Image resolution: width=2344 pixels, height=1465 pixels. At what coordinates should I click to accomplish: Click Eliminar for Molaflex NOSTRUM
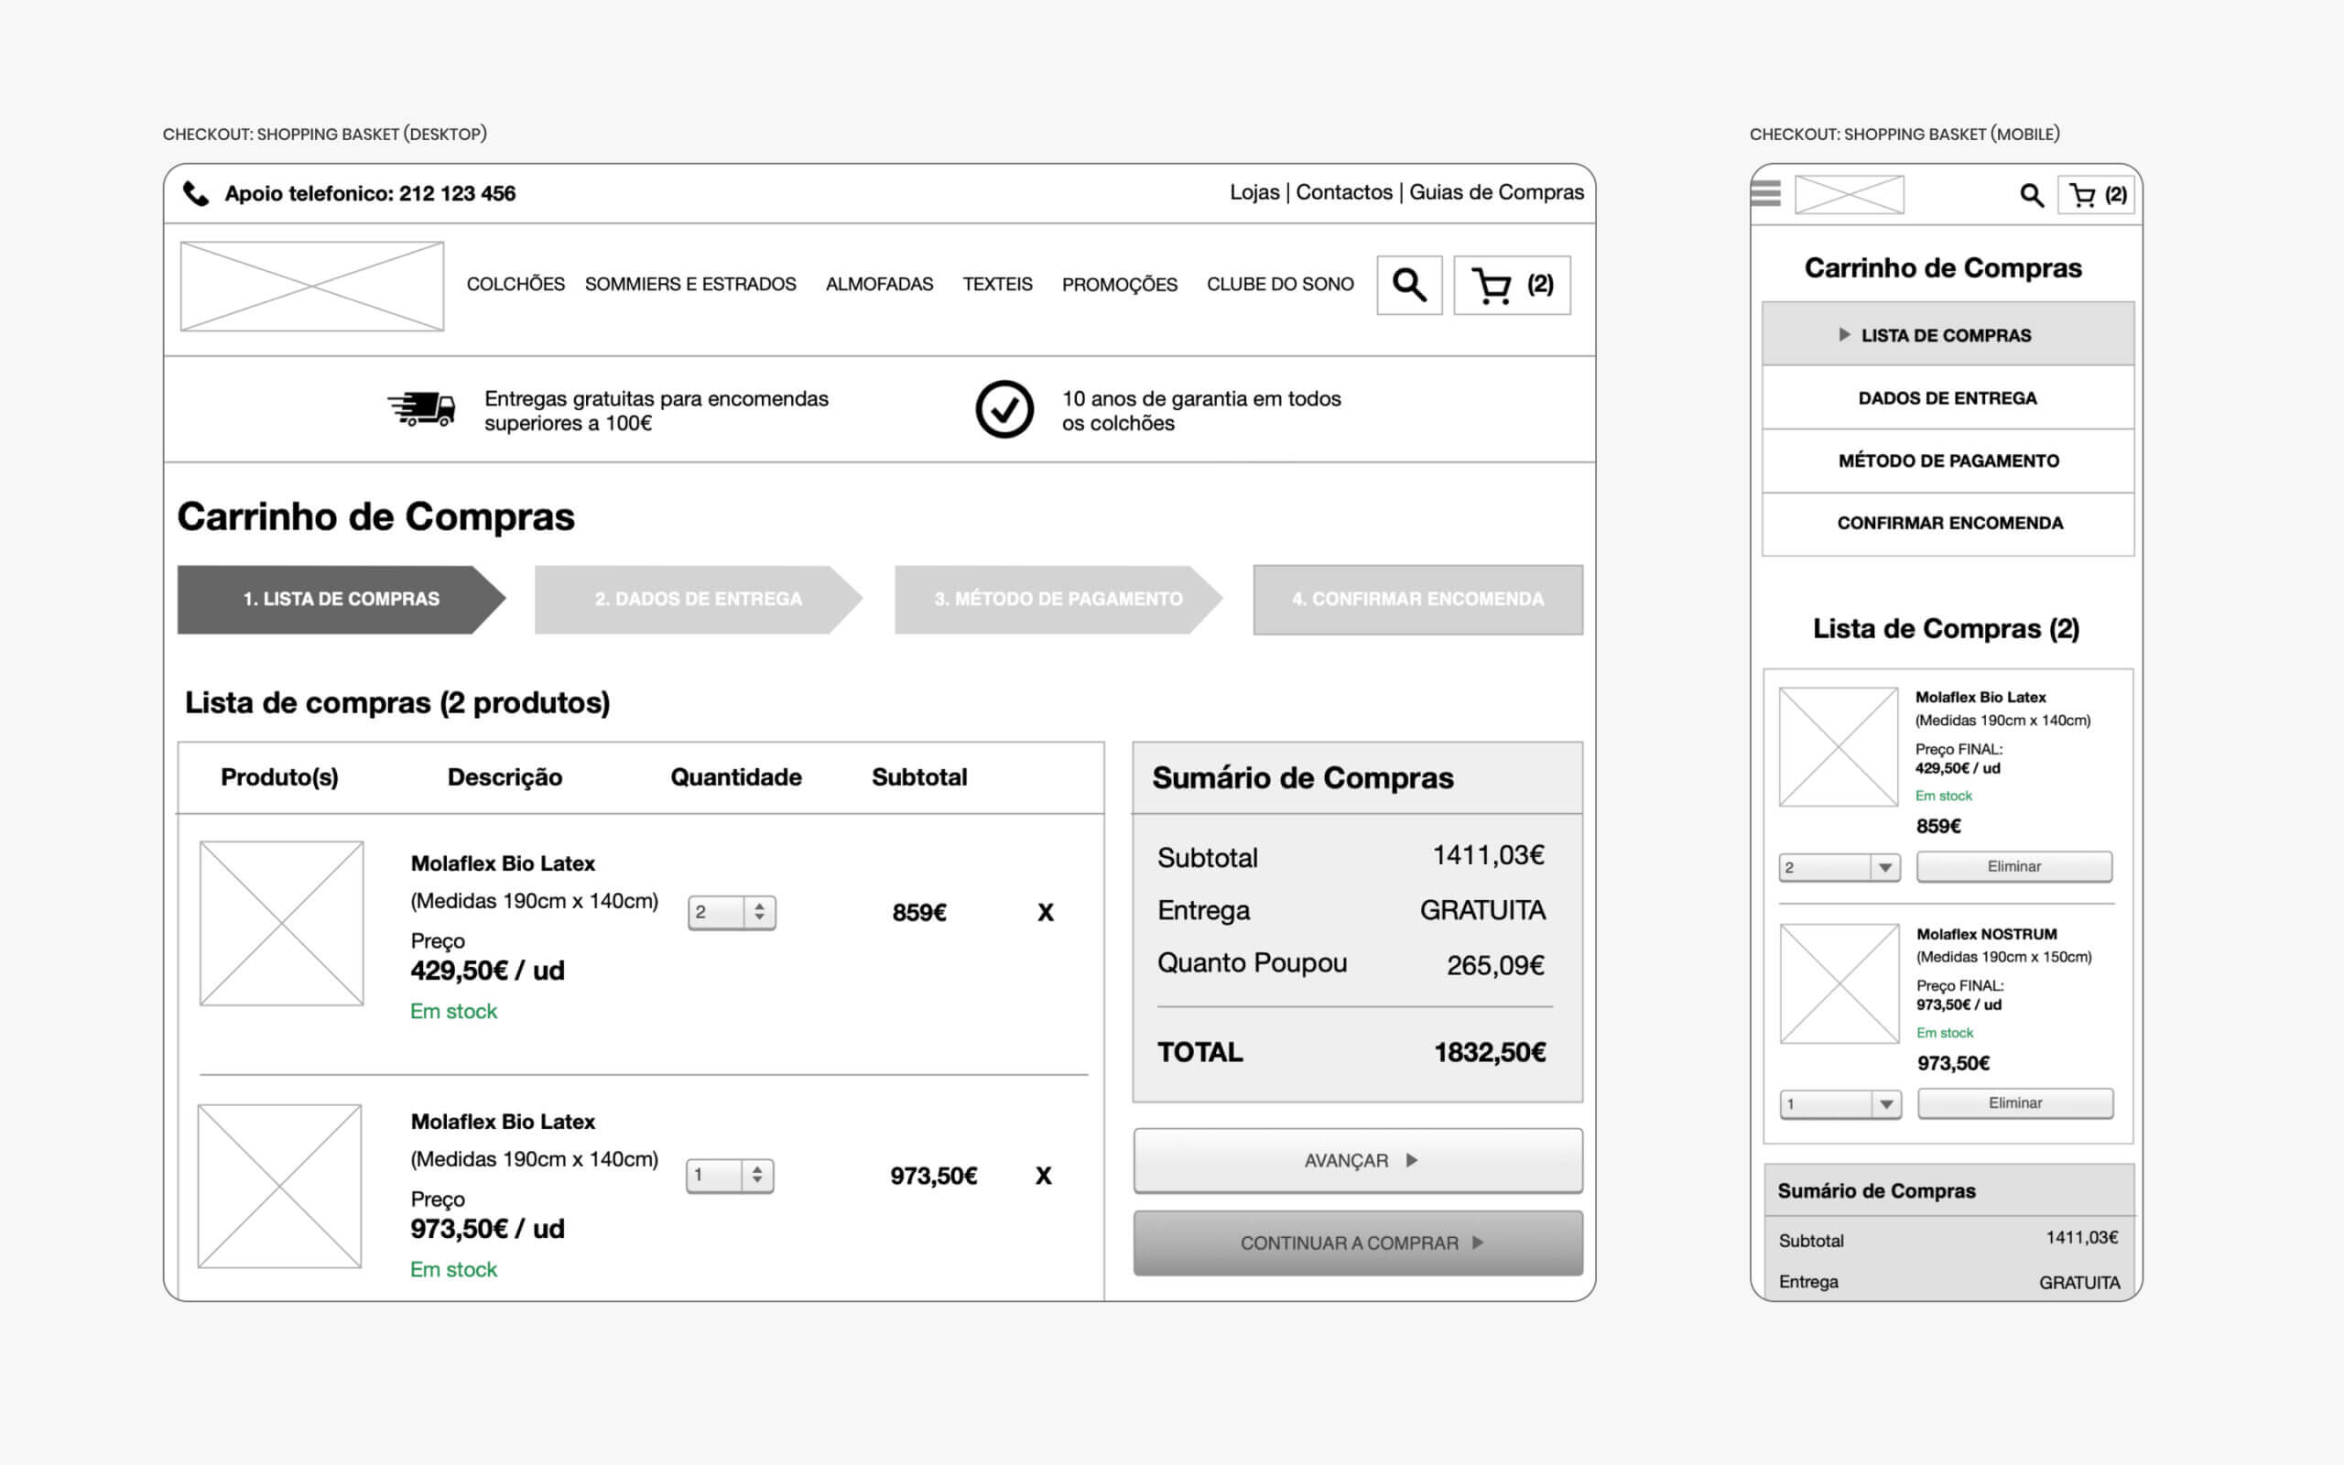pos(2014,1102)
